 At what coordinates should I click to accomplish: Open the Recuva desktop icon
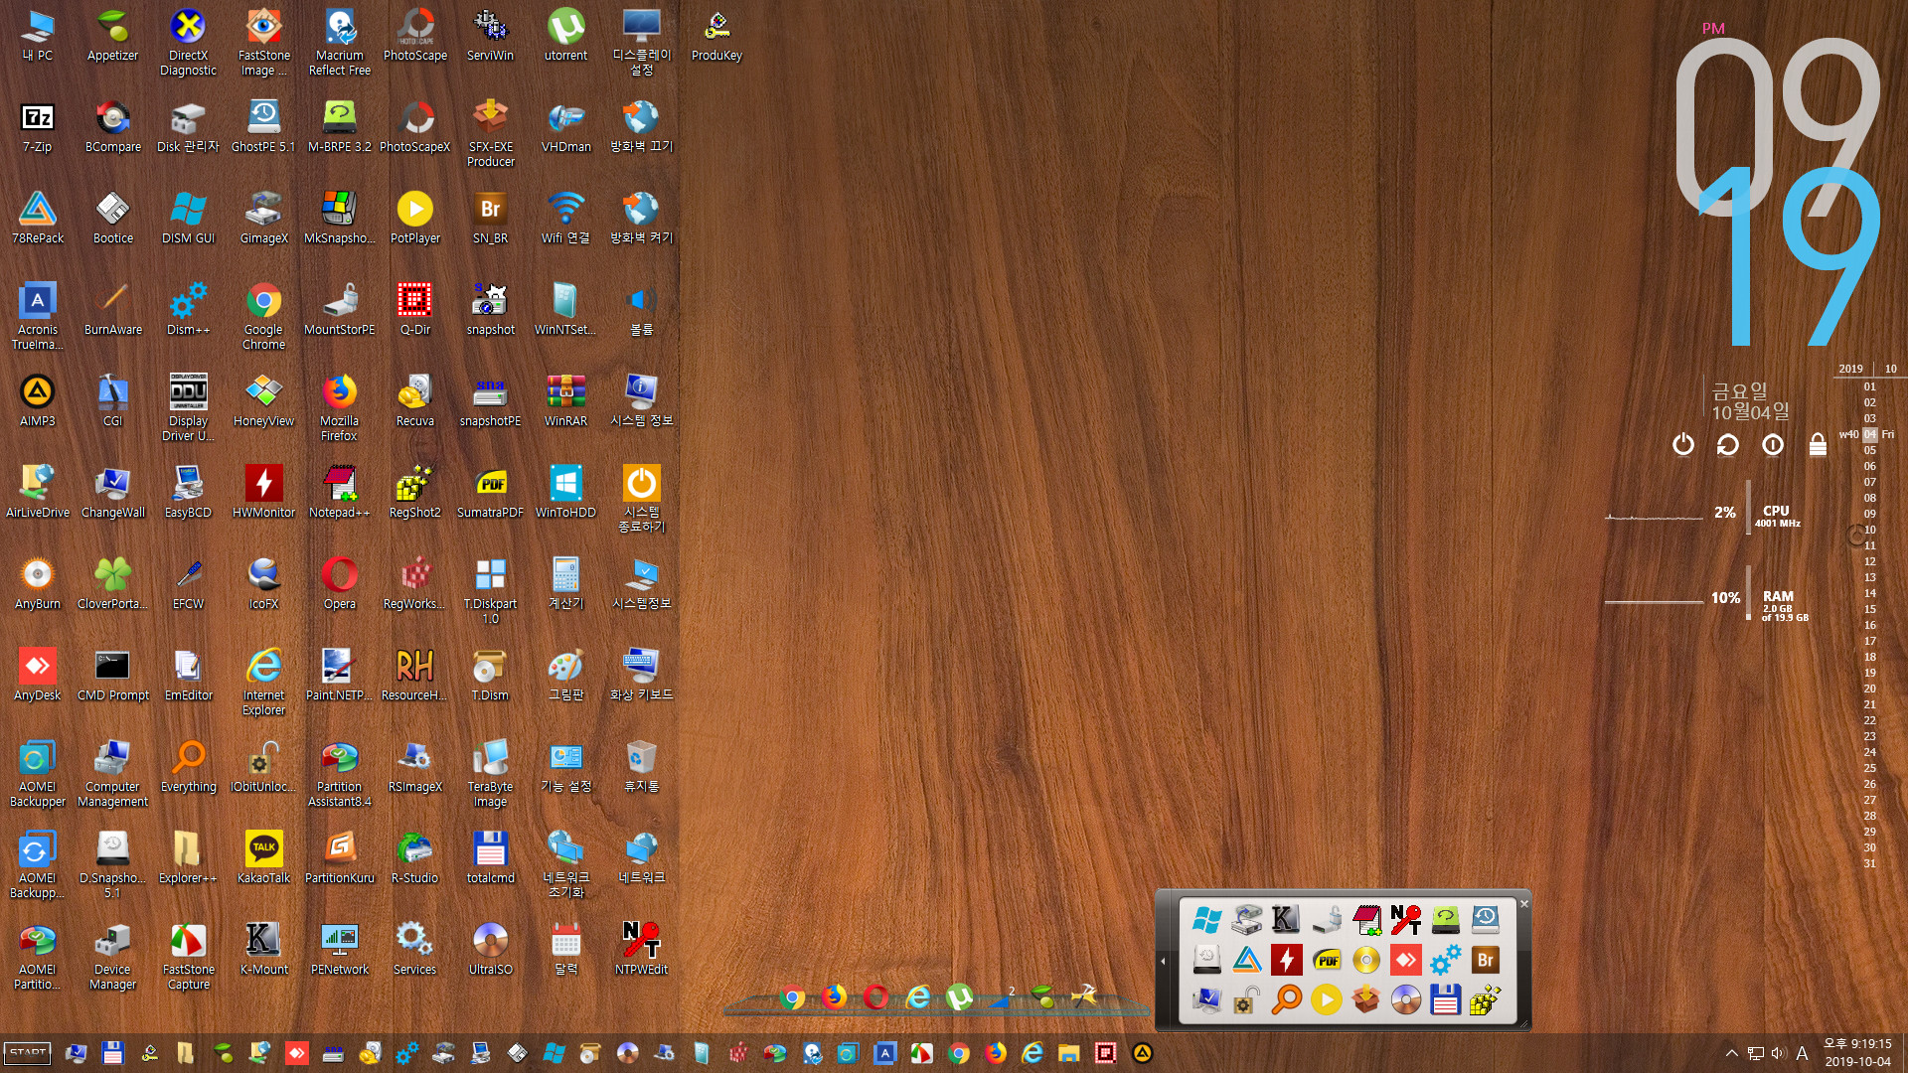[x=414, y=401]
